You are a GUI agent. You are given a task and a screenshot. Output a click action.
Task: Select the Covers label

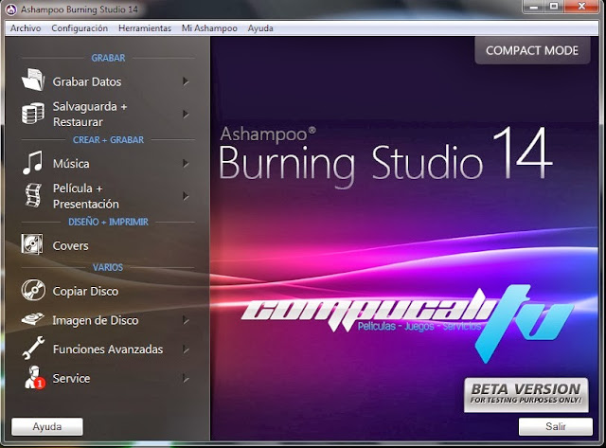[70, 246]
